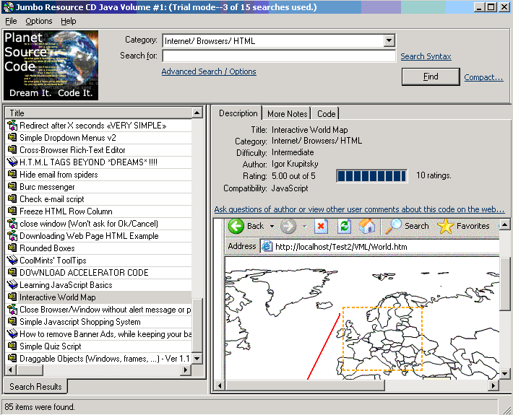Viewport: 513px width, 415px height.
Task: Click the green Back arrow in preview
Action: (x=236, y=226)
